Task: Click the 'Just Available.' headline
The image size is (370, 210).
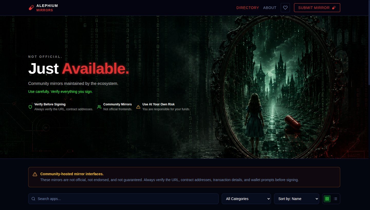Action: [x=79, y=69]
